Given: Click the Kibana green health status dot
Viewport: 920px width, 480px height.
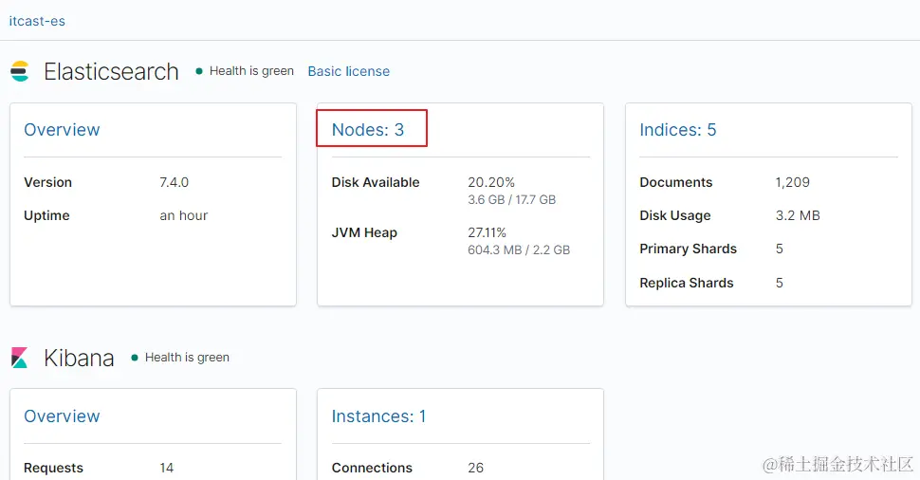Looking at the screenshot, I should (135, 358).
